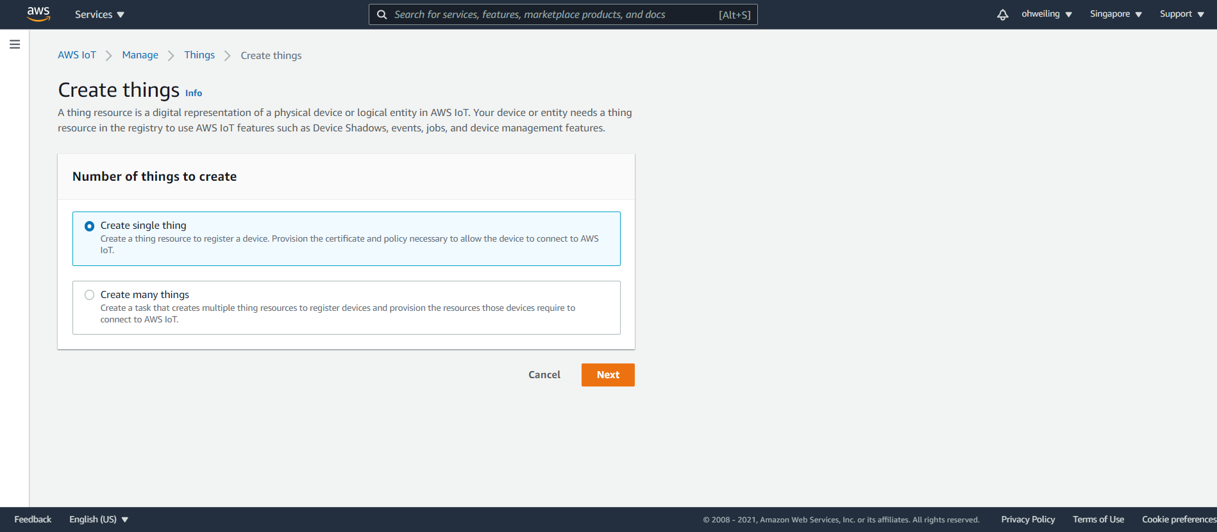Click the Create things breadcrumb text
The width and height of the screenshot is (1217, 532).
[271, 56]
